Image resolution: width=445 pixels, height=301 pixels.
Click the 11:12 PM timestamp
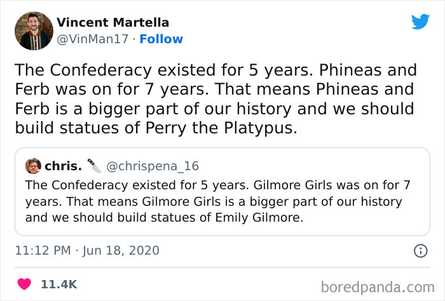(x=42, y=251)
